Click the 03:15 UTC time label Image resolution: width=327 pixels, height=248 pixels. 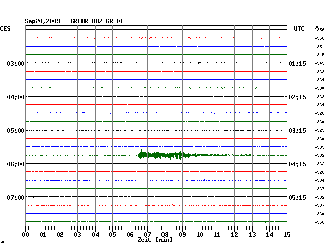tap(297, 131)
